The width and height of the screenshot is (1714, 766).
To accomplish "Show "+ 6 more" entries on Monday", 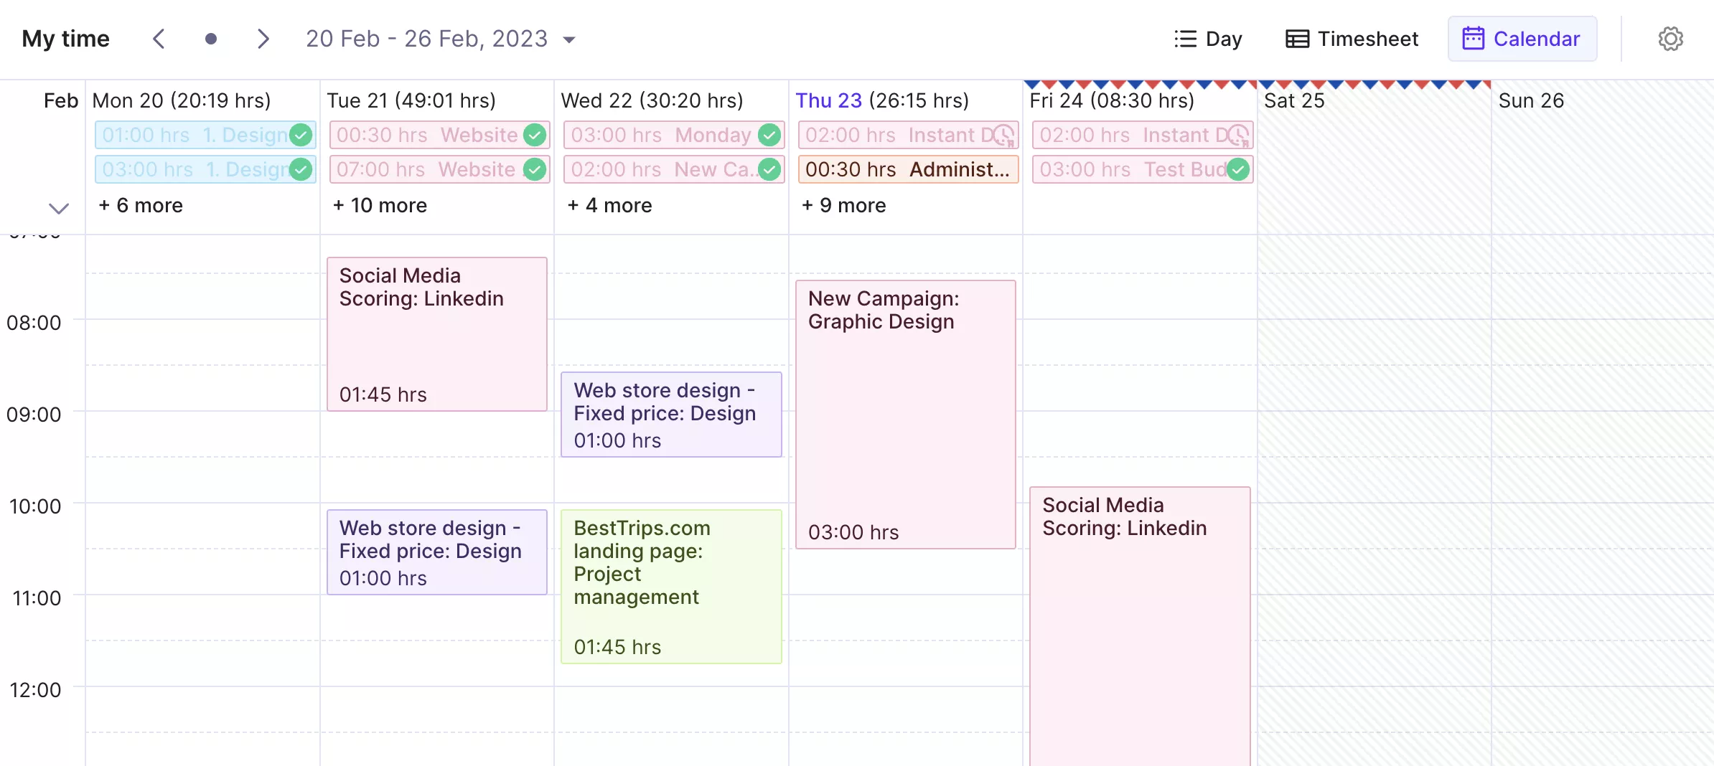I will [141, 205].
